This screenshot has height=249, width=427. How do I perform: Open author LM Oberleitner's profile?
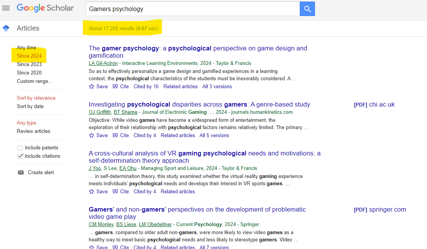coord(155,225)
